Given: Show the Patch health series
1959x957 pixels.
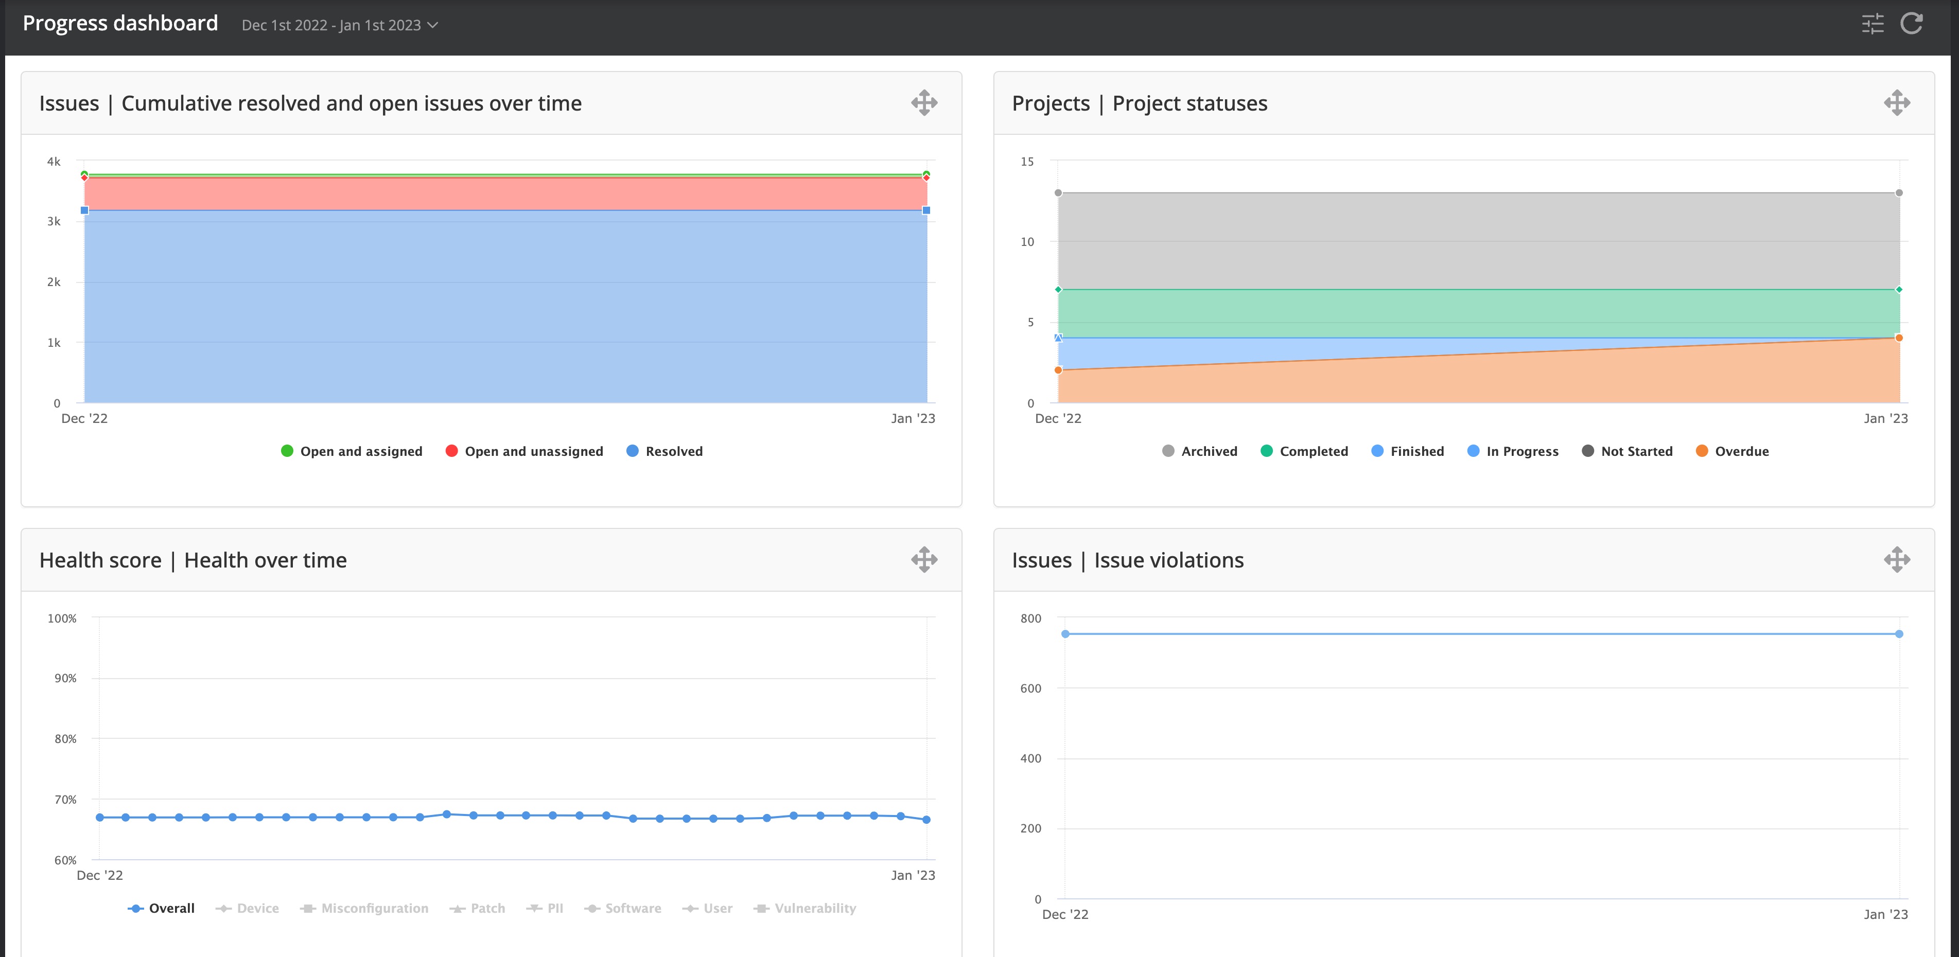Looking at the screenshot, I should click(x=487, y=908).
